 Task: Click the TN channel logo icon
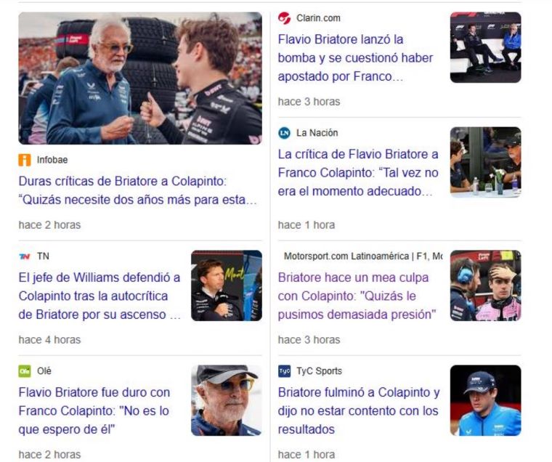[25, 256]
